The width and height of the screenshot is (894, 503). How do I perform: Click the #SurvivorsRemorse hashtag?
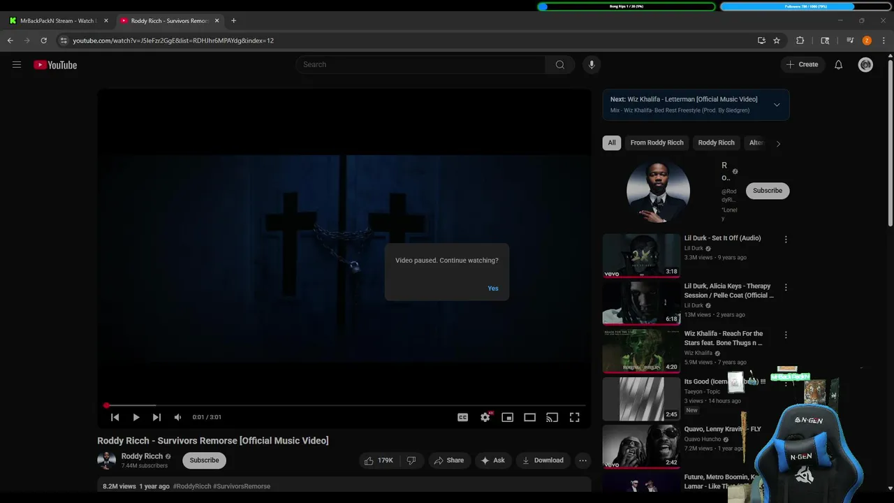point(242,486)
